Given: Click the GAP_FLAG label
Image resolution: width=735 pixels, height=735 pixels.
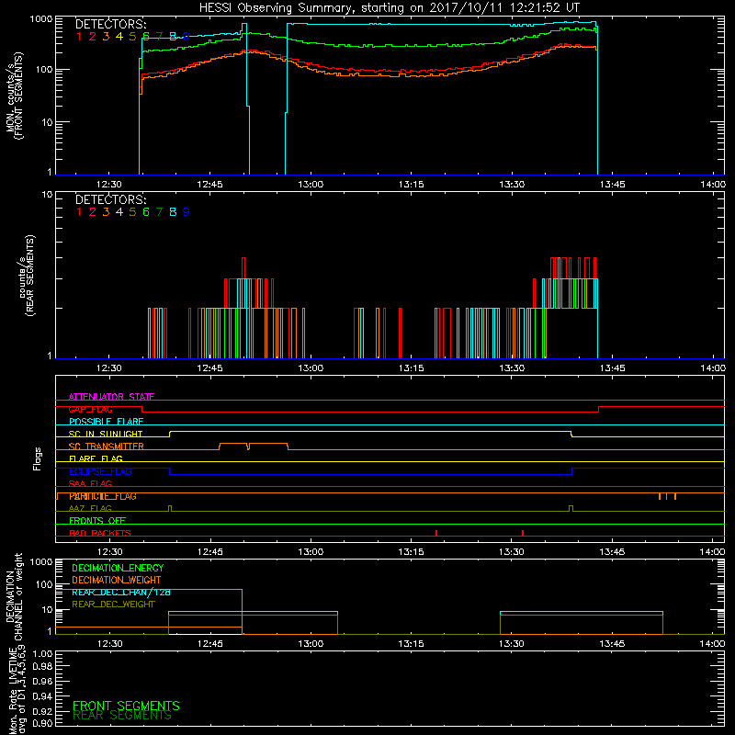Looking at the screenshot, I should pos(90,409).
